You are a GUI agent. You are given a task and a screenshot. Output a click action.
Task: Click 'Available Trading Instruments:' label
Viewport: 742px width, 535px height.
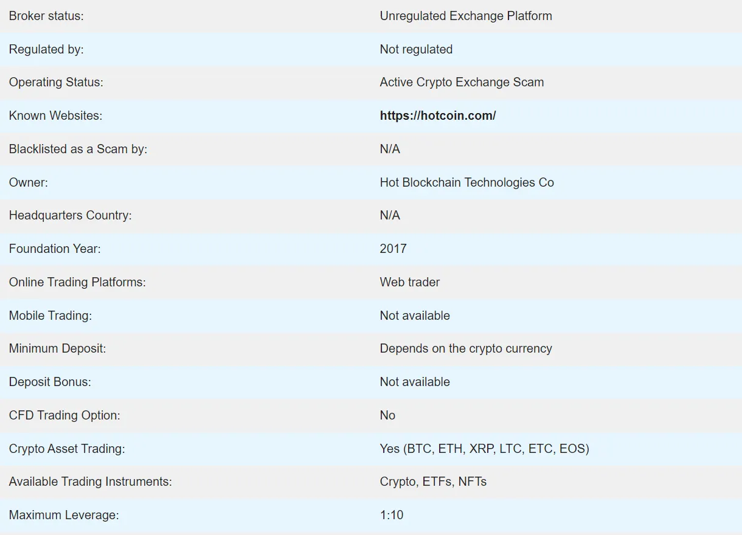tap(90, 481)
